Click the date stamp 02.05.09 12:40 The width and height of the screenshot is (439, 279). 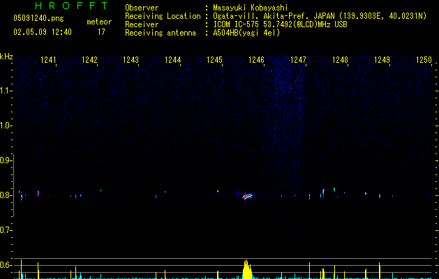click(x=43, y=32)
